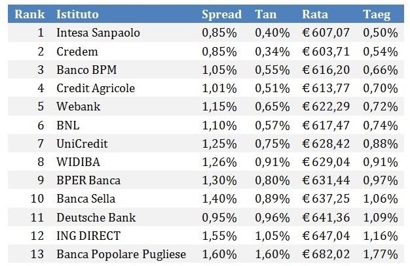Click the Taeg column header
The image size is (410, 266).
click(x=377, y=14)
